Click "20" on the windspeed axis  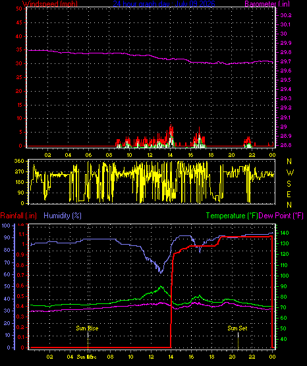point(19,91)
